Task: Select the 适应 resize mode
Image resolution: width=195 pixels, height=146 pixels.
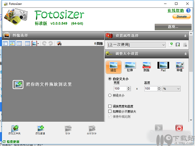Action: coord(113,67)
